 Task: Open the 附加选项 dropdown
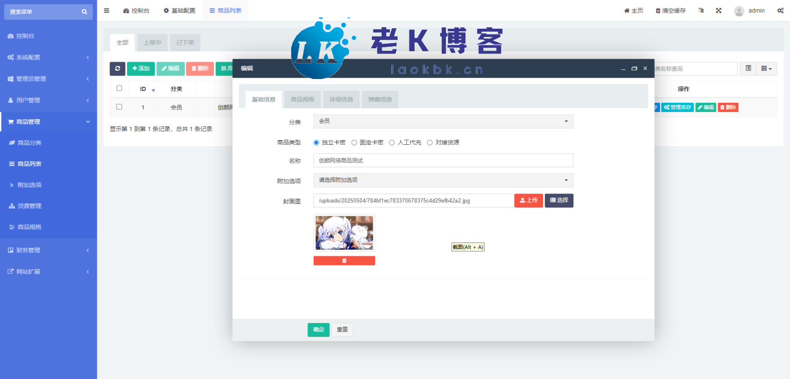point(443,180)
